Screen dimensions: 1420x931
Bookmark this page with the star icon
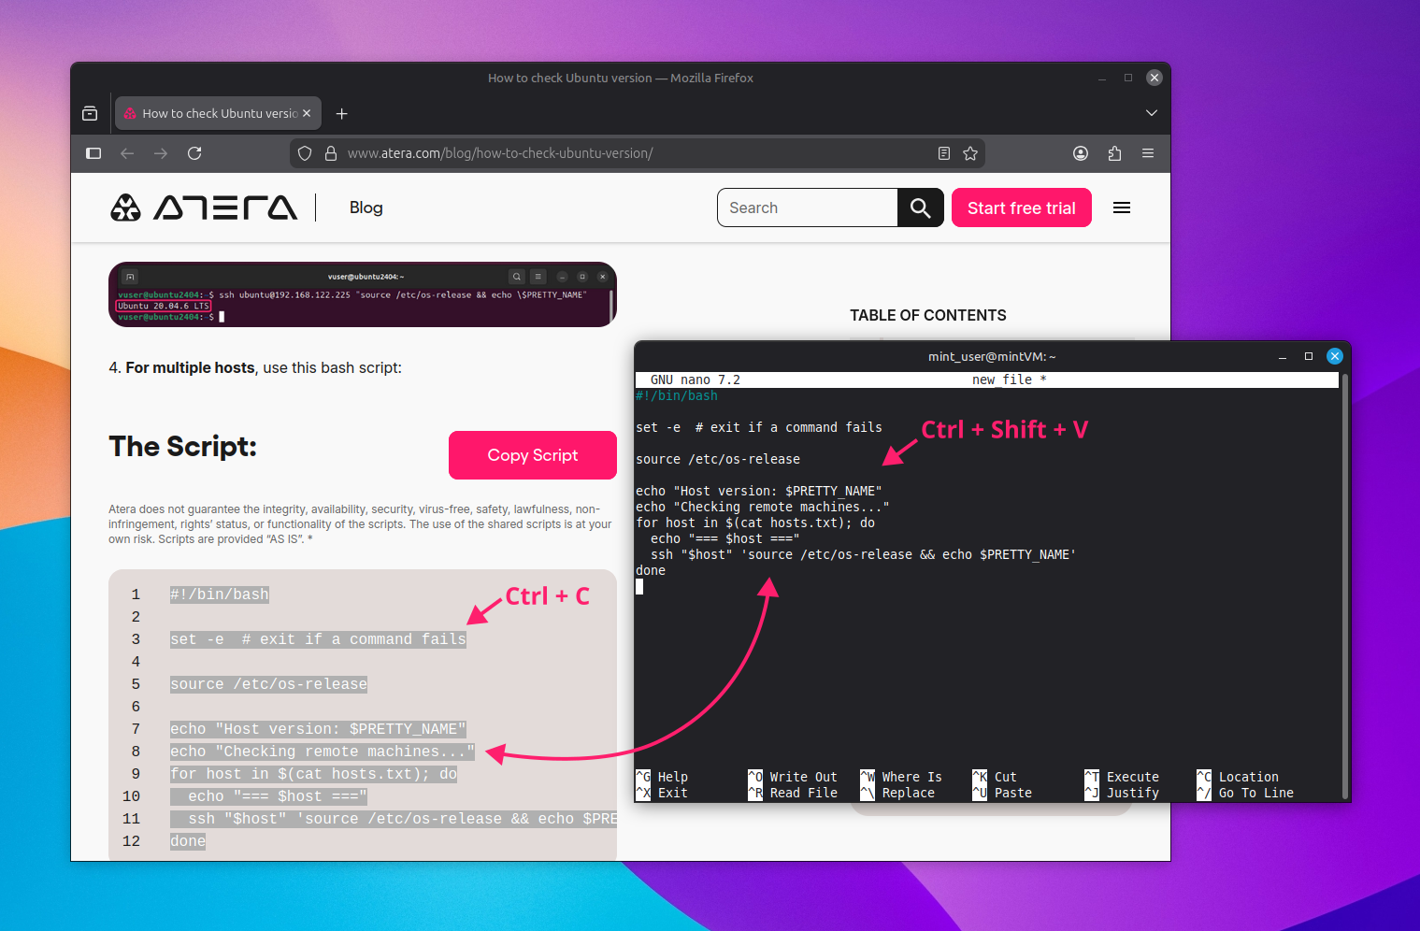pyautogui.click(x=970, y=153)
